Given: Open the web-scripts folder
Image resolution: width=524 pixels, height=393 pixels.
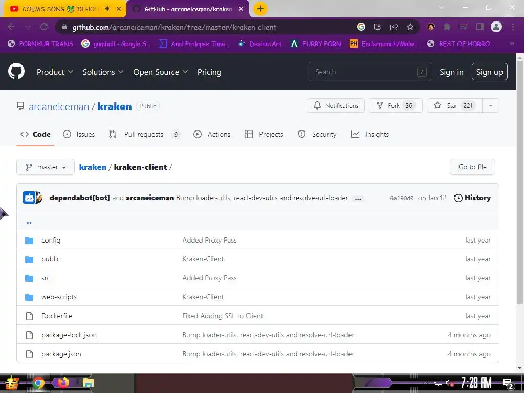Looking at the screenshot, I should pyautogui.click(x=59, y=297).
